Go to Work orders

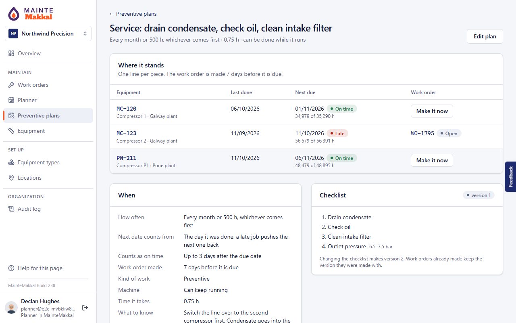48,85
